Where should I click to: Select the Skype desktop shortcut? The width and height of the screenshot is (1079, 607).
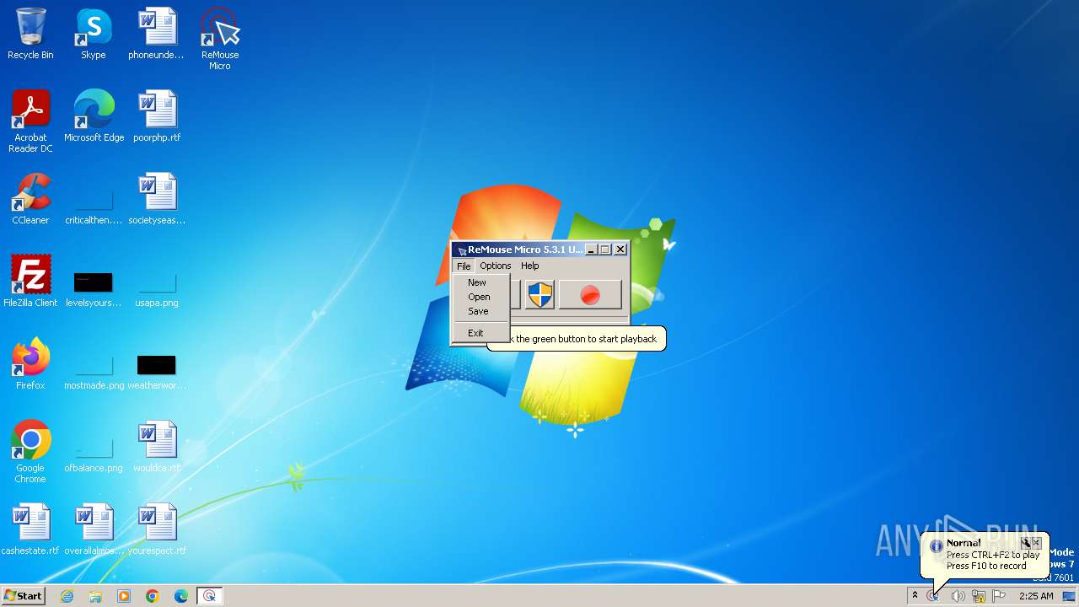click(94, 34)
